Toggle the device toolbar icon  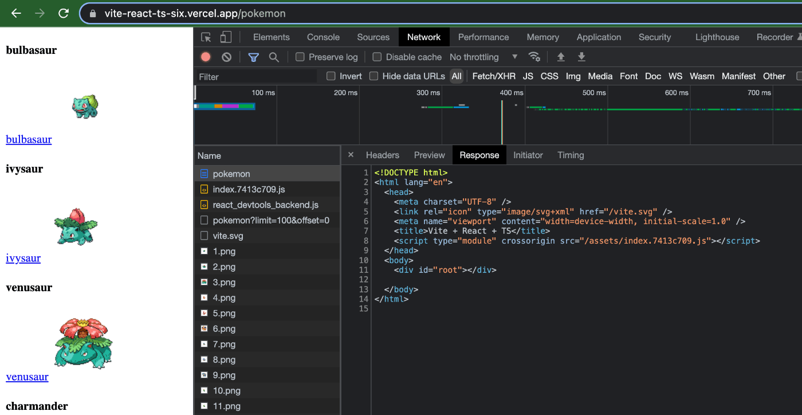(x=226, y=37)
